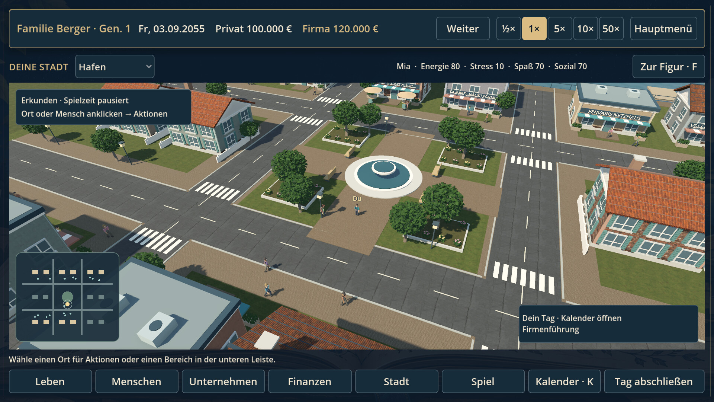714x402 pixels.
Task: Select the 1× speed option
Action: [x=534, y=29]
